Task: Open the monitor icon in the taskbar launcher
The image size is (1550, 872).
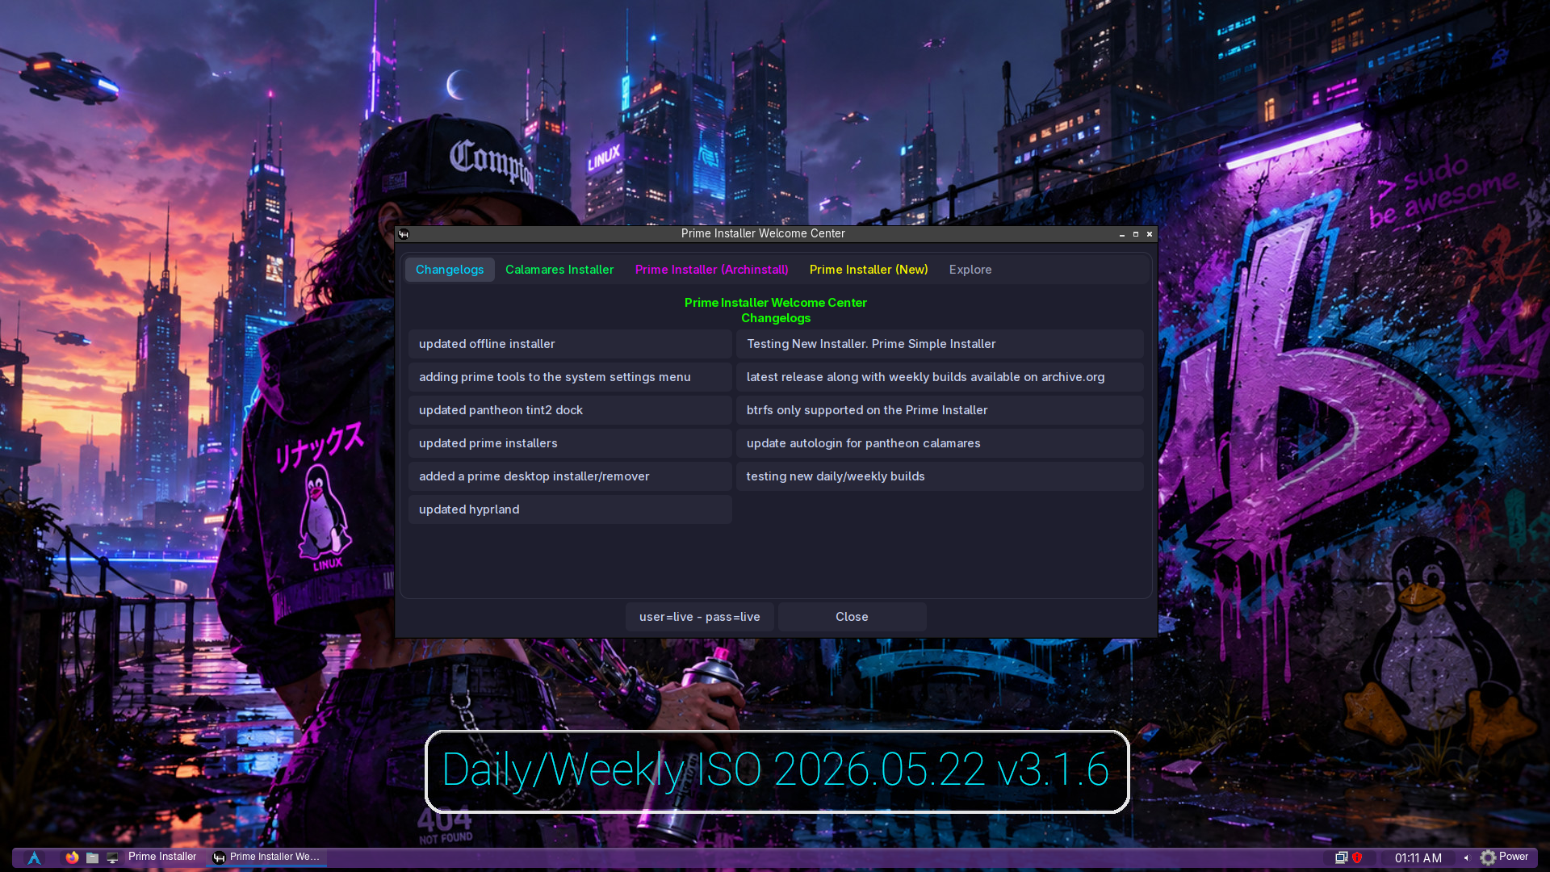Action: [112, 857]
